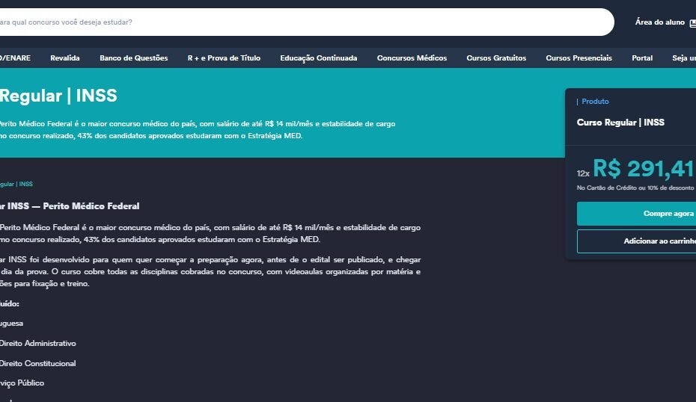Click the No Cartão de Crédito note
The width and height of the screenshot is (696, 402).
635,188
